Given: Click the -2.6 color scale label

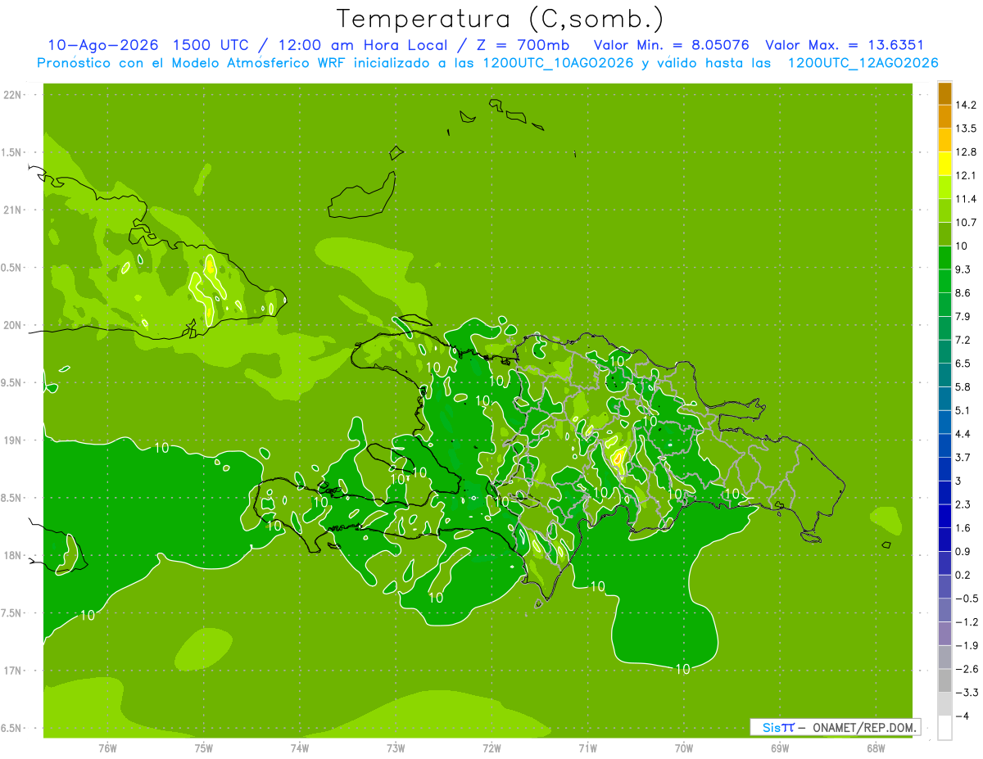Looking at the screenshot, I should 967,670.
